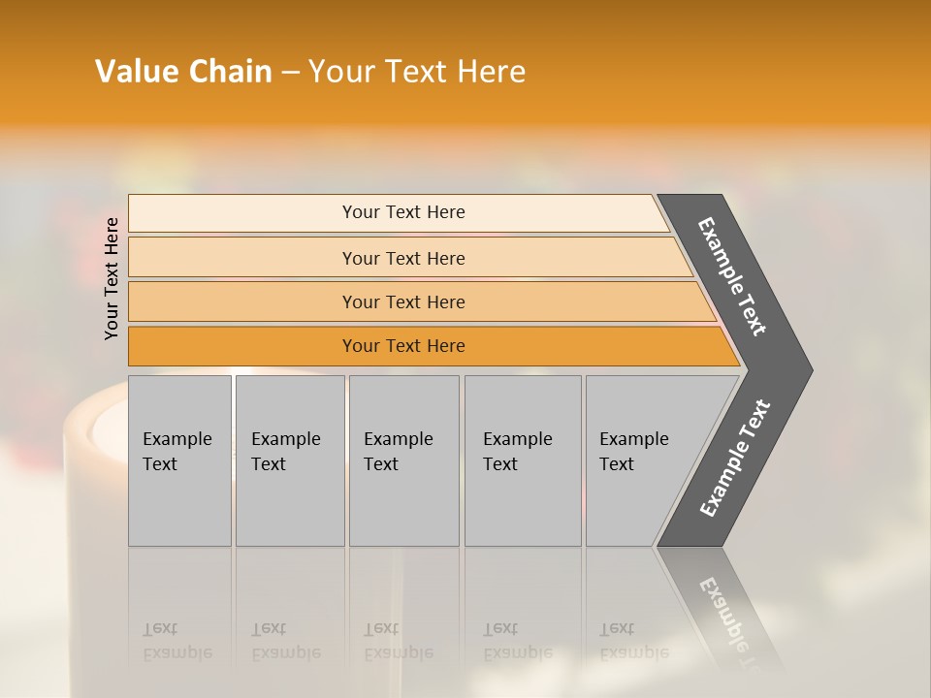The height and width of the screenshot is (698, 931).
Task: Select the second gray Example Text box
Action: (x=290, y=460)
